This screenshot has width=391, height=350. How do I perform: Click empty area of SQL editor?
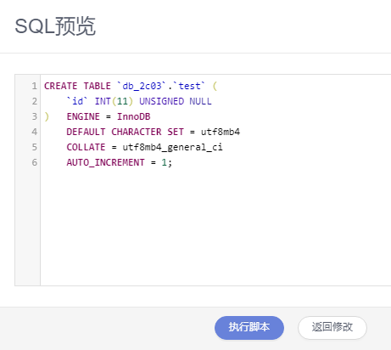(x=215, y=227)
